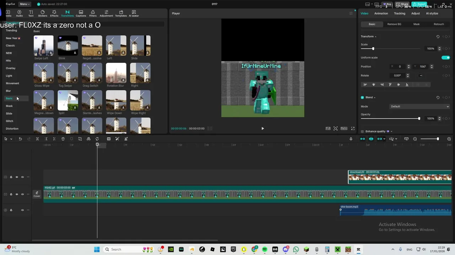
Task: Click the Opacity slider in Blend
Action: coord(391,119)
